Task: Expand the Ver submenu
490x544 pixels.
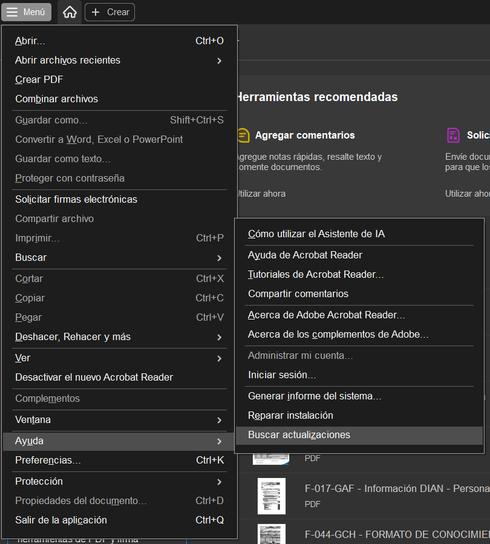Action: [119, 358]
